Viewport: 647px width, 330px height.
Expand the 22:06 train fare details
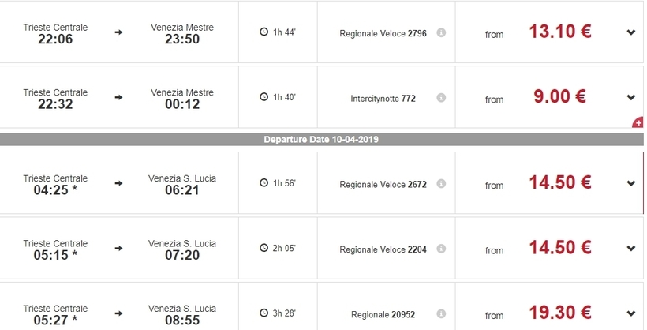(x=631, y=32)
